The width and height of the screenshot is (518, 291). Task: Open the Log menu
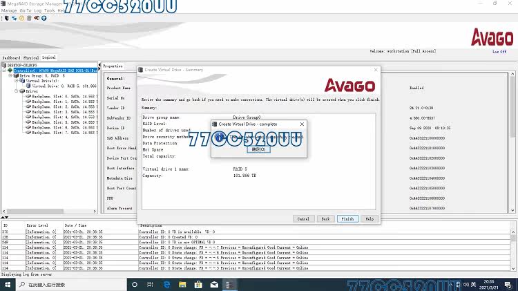pyautogui.click(x=38, y=10)
